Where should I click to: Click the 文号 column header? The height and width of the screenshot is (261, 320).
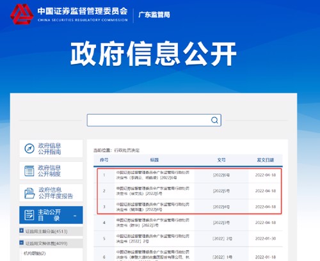pyautogui.click(x=221, y=160)
